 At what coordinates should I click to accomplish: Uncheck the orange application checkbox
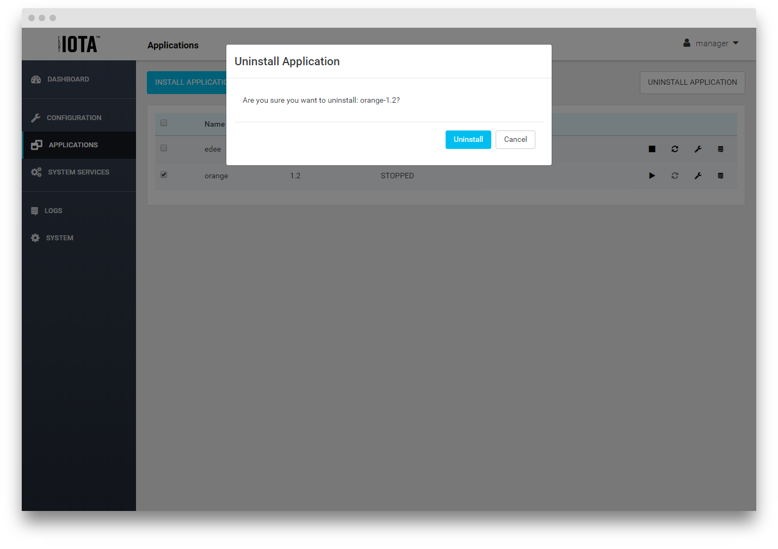coord(164,174)
